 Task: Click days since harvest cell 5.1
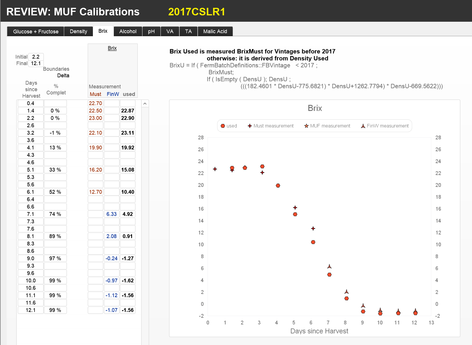click(30, 170)
